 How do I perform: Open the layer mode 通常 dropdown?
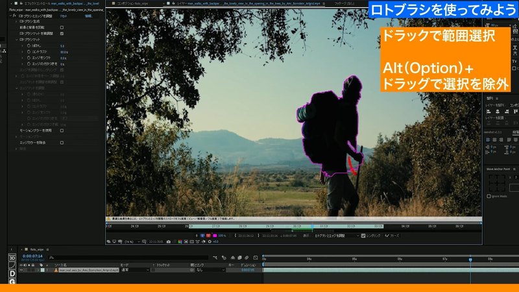tap(135, 270)
